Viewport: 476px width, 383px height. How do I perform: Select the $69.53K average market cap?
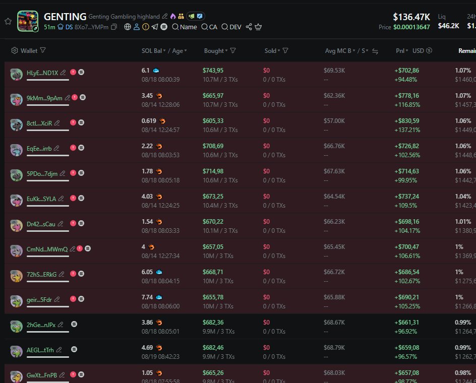(x=334, y=71)
